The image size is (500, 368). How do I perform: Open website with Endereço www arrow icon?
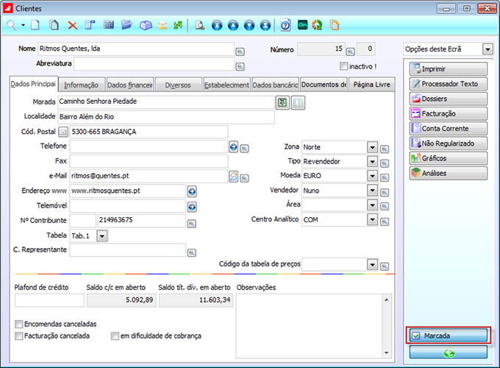pos(192,191)
